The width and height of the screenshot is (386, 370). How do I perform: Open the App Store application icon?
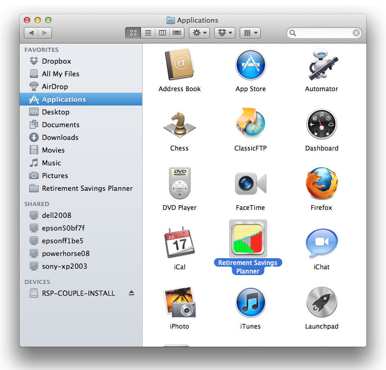250,65
